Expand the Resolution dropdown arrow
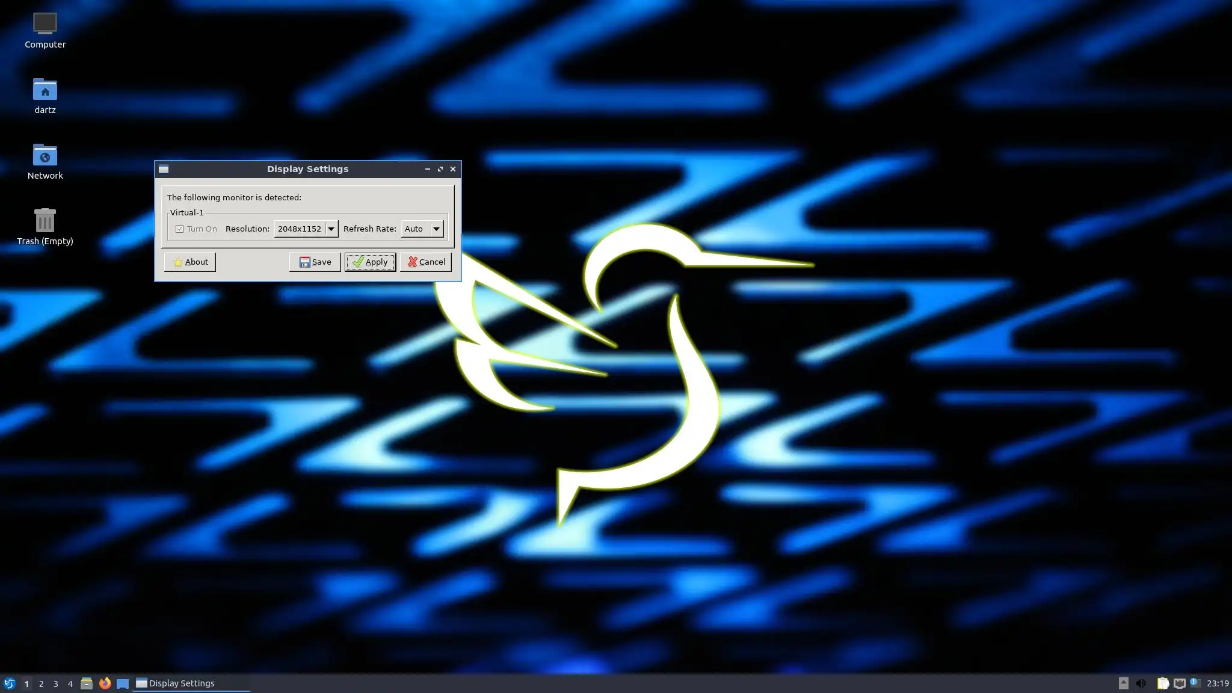1232x693 pixels. pos(331,229)
